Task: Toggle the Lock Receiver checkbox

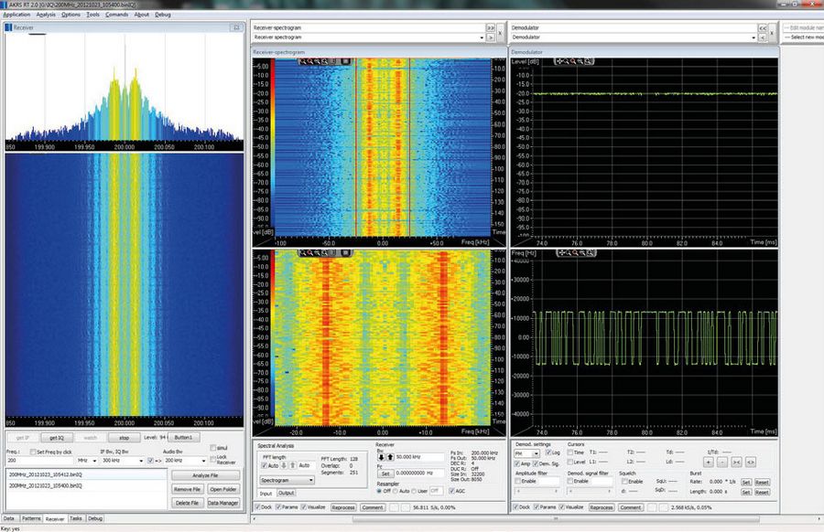Action: [212, 457]
